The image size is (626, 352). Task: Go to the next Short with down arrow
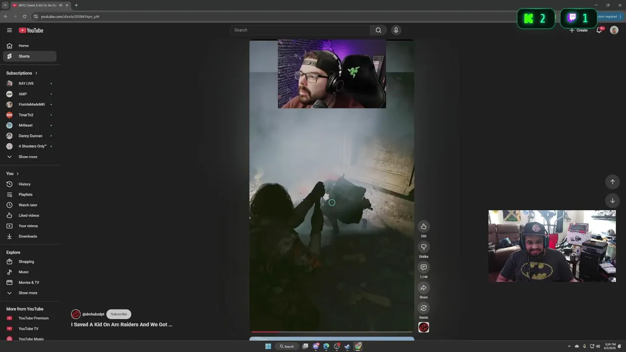pyautogui.click(x=612, y=200)
